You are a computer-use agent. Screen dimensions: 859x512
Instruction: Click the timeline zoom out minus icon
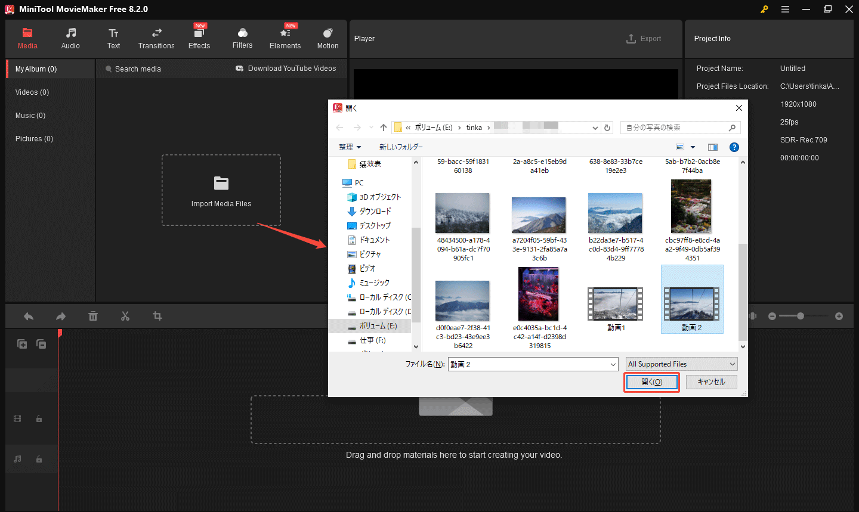click(x=772, y=316)
